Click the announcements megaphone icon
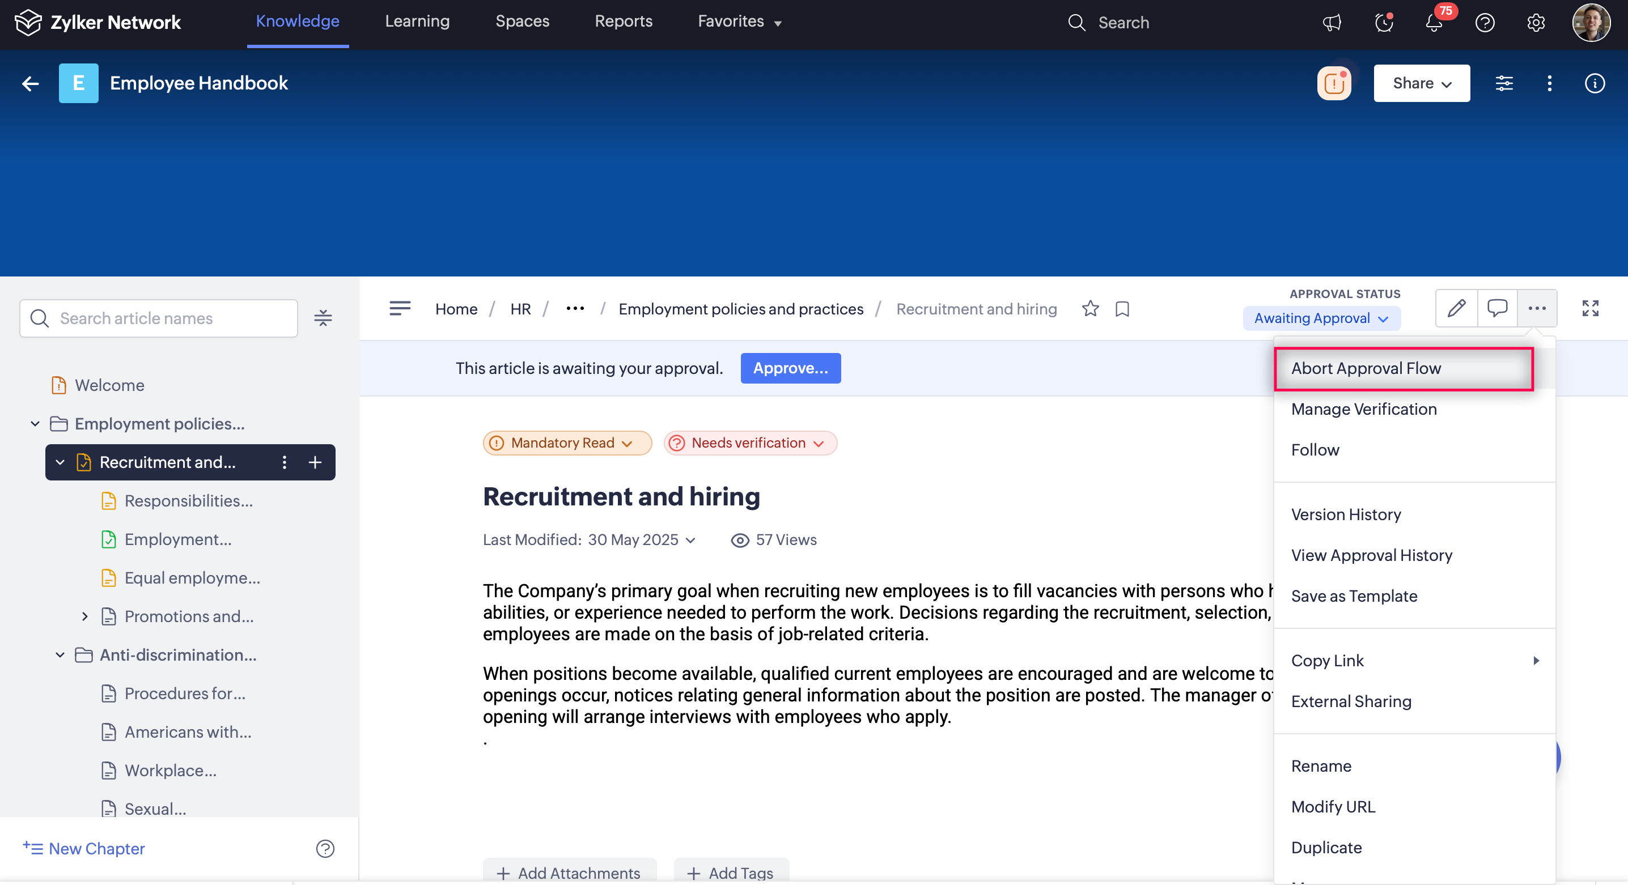Viewport: 1628px width, 885px height. 1332,23
